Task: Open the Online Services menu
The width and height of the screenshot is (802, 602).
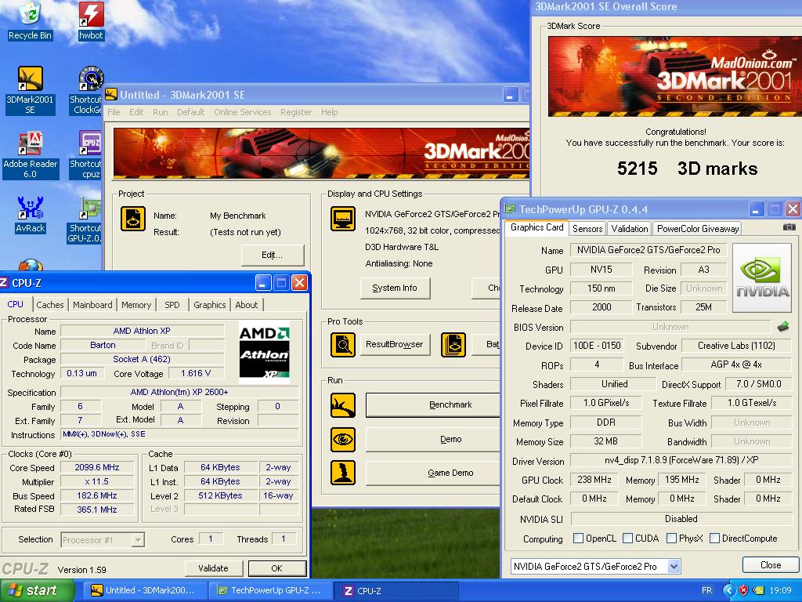Action: (243, 112)
